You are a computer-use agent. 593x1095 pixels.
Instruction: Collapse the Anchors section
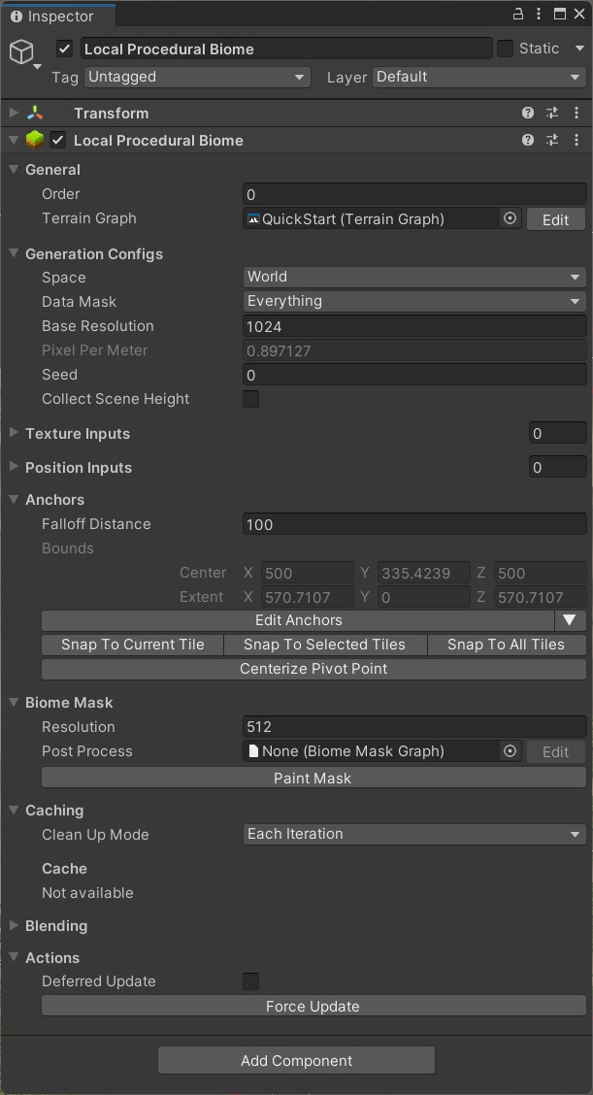tap(14, 499)
